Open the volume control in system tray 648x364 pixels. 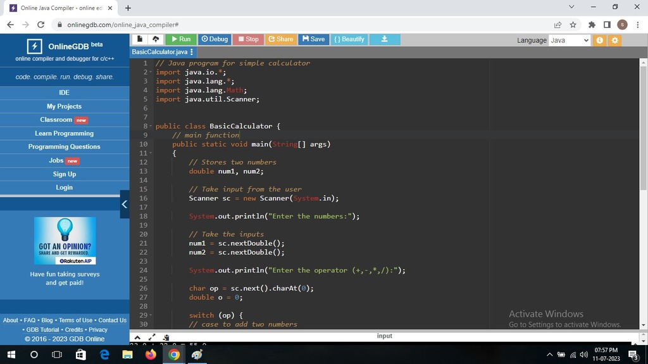[584, 355]
